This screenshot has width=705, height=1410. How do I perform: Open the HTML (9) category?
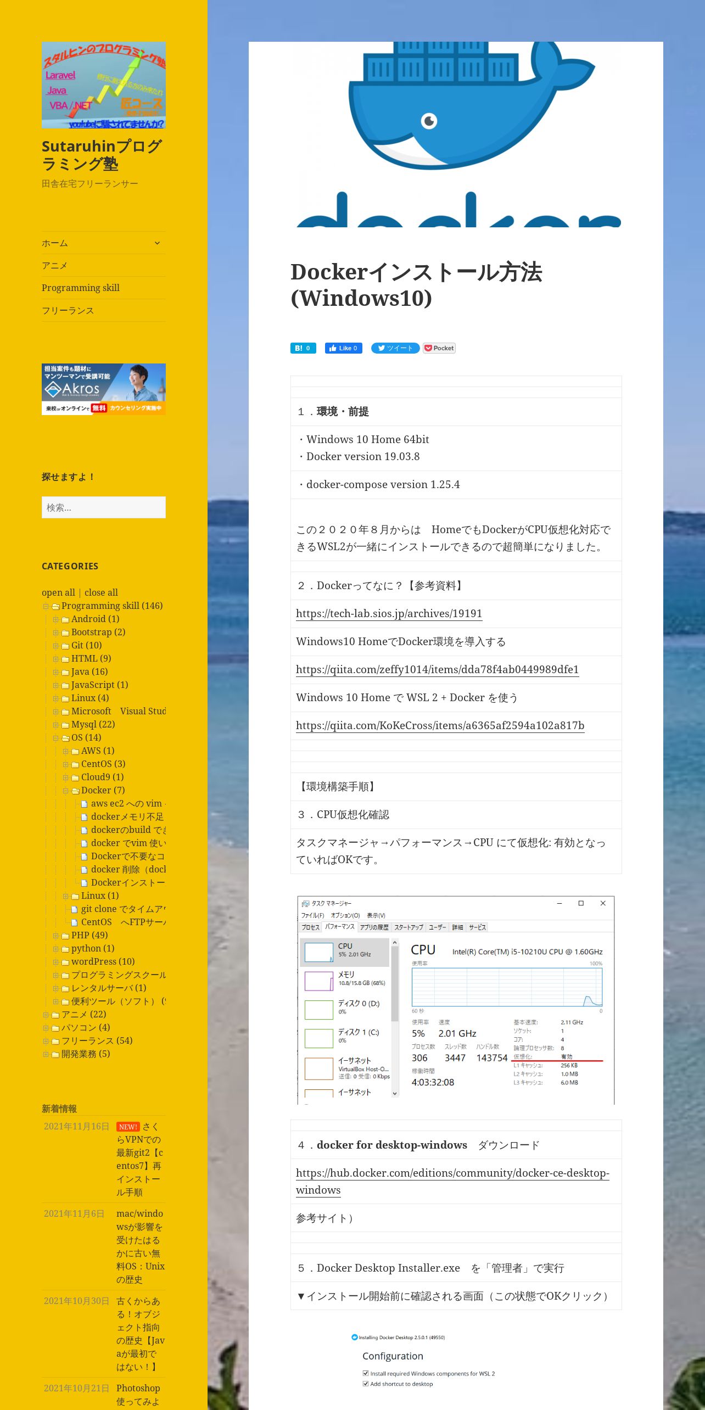(91, 658)
